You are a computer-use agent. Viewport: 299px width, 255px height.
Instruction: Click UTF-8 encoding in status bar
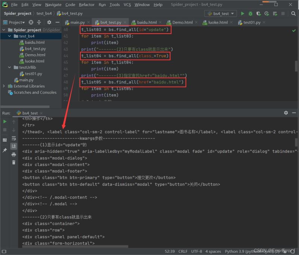pyautogui.click(x=197, y=251)
